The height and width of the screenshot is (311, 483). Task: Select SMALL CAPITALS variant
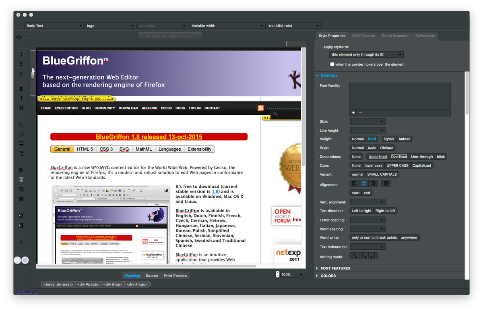pyautogui.click(x=382, y=174)
